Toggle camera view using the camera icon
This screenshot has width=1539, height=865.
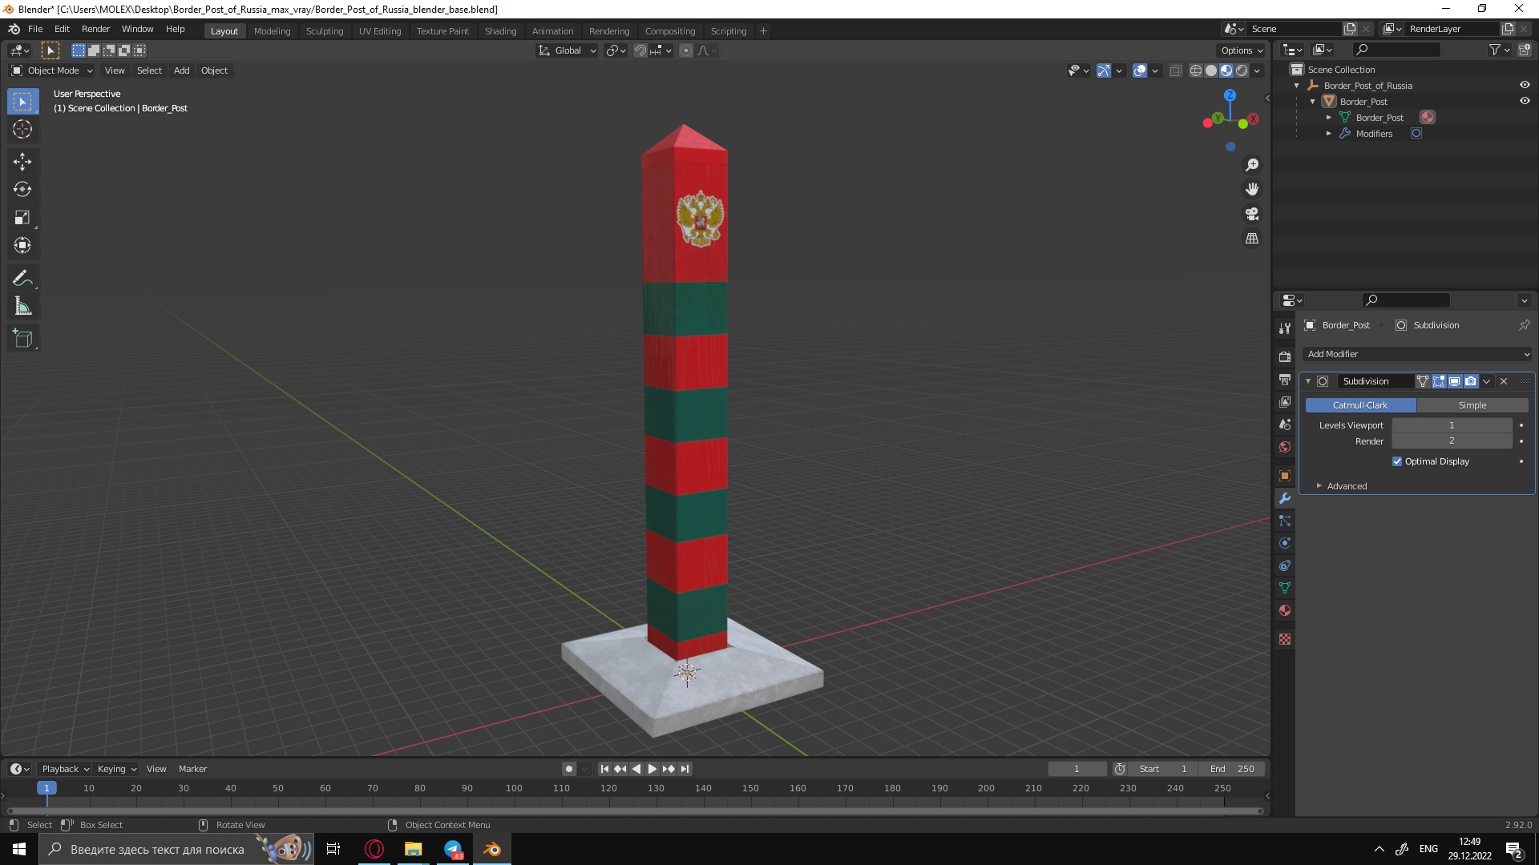(x=1252, y=214)
